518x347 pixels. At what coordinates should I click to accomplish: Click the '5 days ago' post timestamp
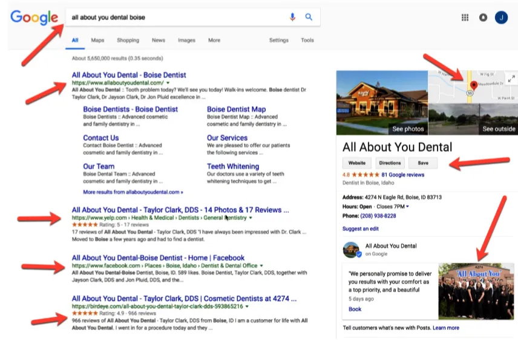tap(361, 299)
